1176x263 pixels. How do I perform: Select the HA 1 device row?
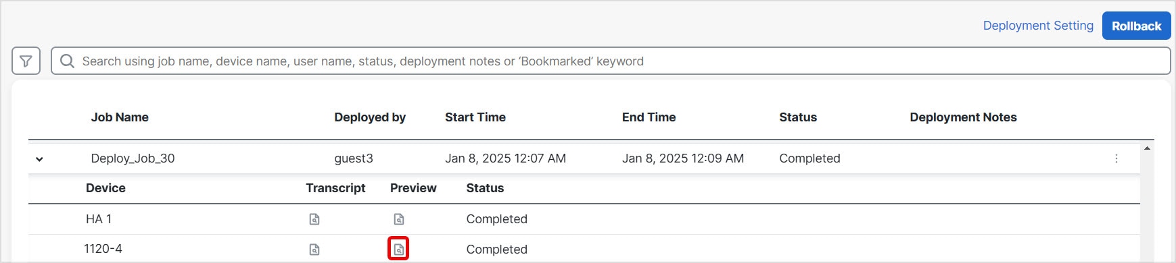[x=584, y=219]
